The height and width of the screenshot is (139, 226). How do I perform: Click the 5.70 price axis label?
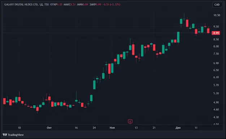tap(216, 85)
